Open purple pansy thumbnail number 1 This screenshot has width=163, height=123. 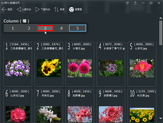[x=18, y=68]
